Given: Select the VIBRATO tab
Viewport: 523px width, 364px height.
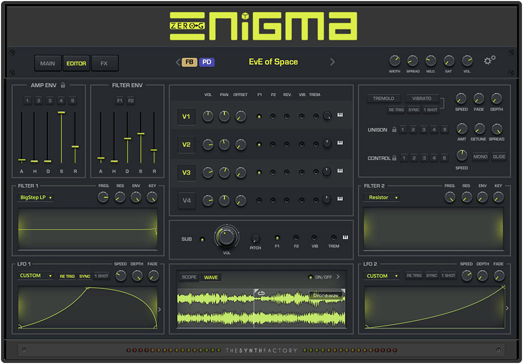Looking at the screenshot, I should pos(422,98).
